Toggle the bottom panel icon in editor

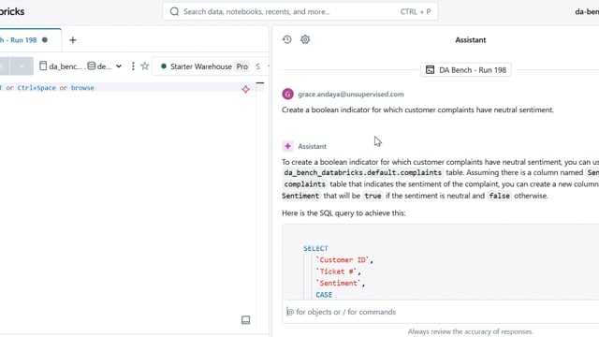[245, 320]
